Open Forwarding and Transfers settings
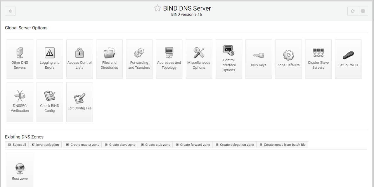Viewport: 374px width, 187px height. 139,59
